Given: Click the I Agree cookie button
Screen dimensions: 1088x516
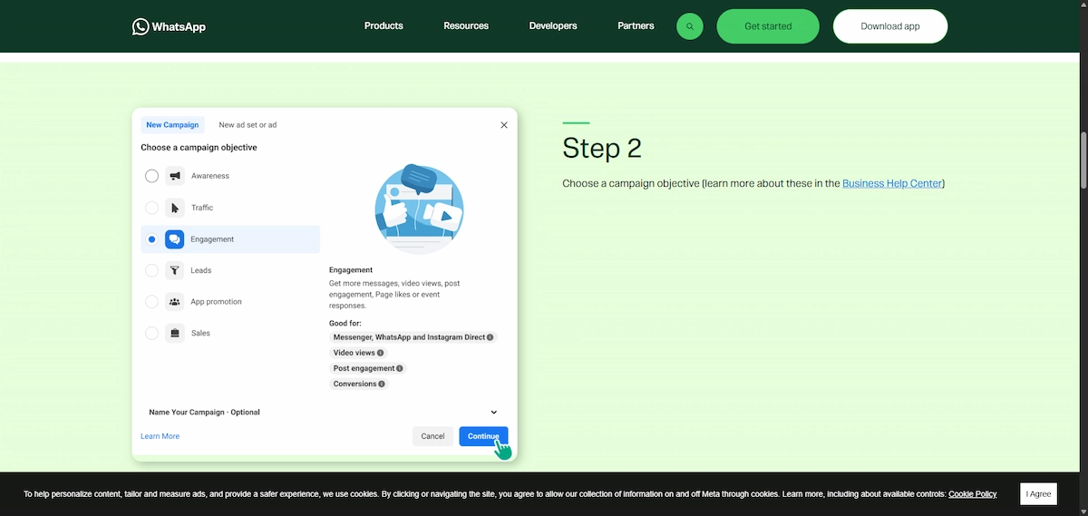Looking at the screenshot, I should point(1039,494).
